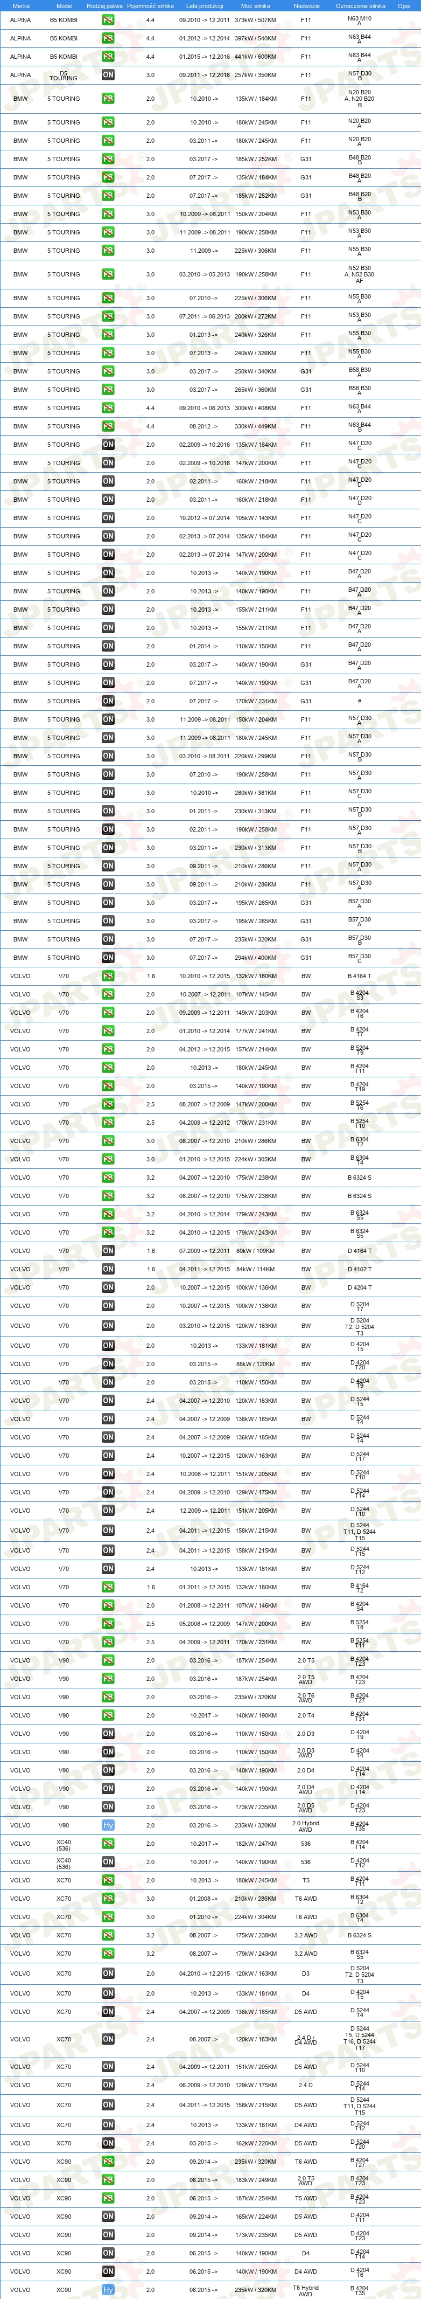The height and width of the screenshot is (2299, 421).
Task: Click diesel icon for XC40 (536) 140kW row
Action: (108, 1862)
